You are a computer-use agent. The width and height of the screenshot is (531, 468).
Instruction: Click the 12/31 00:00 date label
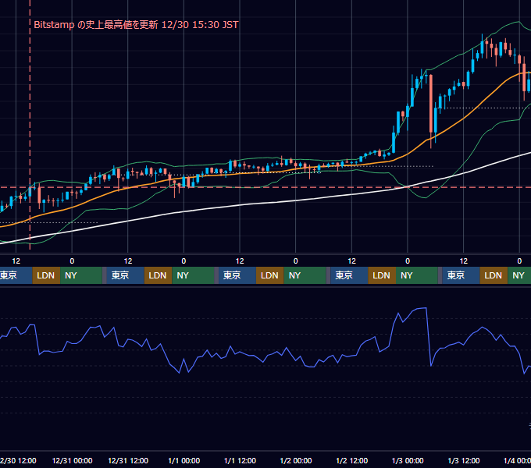[x=72, y=460]
